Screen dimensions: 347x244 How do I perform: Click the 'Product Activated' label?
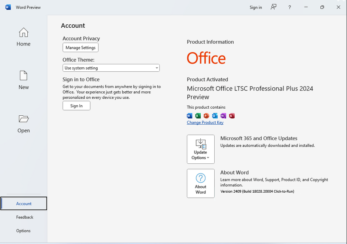(207, 79)
